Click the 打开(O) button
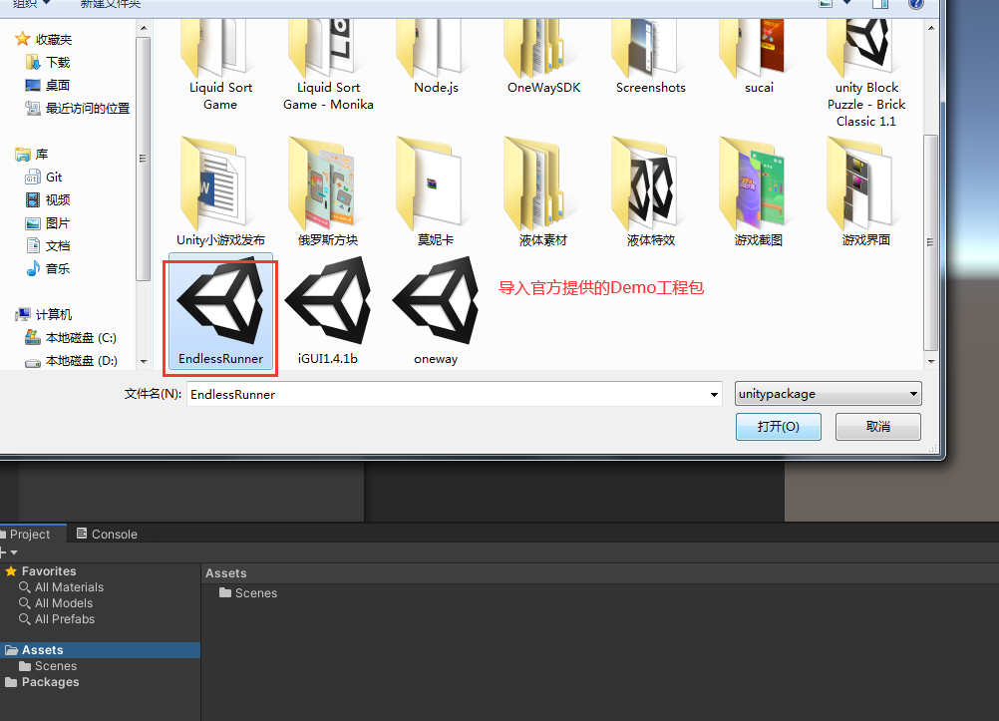Image resolution: width=999 pixels, height=721 pixels. 778,427
